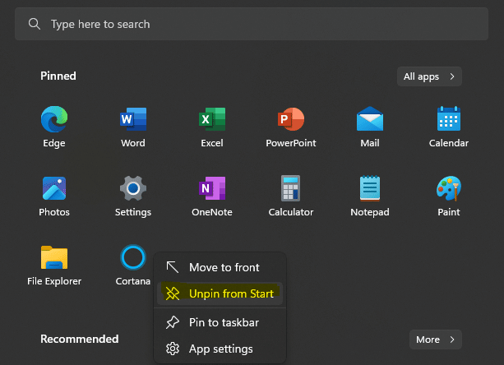Show More recommended items
The width and height of the screenshot is (504, 365).
coord(436,340)
